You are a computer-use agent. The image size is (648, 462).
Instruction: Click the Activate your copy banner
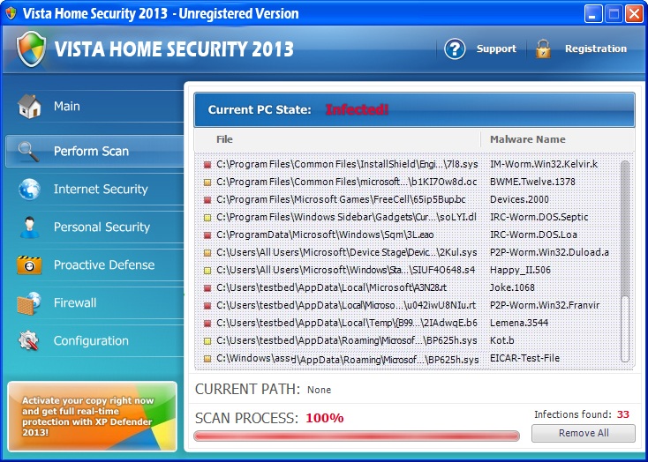coord(92,416)
